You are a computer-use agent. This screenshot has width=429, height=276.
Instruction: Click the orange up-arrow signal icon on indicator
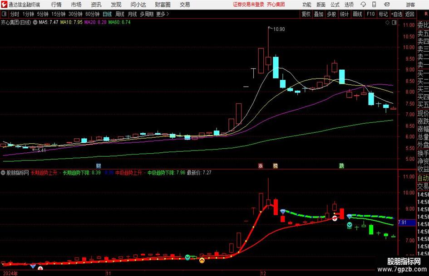[x=202, y=260]
